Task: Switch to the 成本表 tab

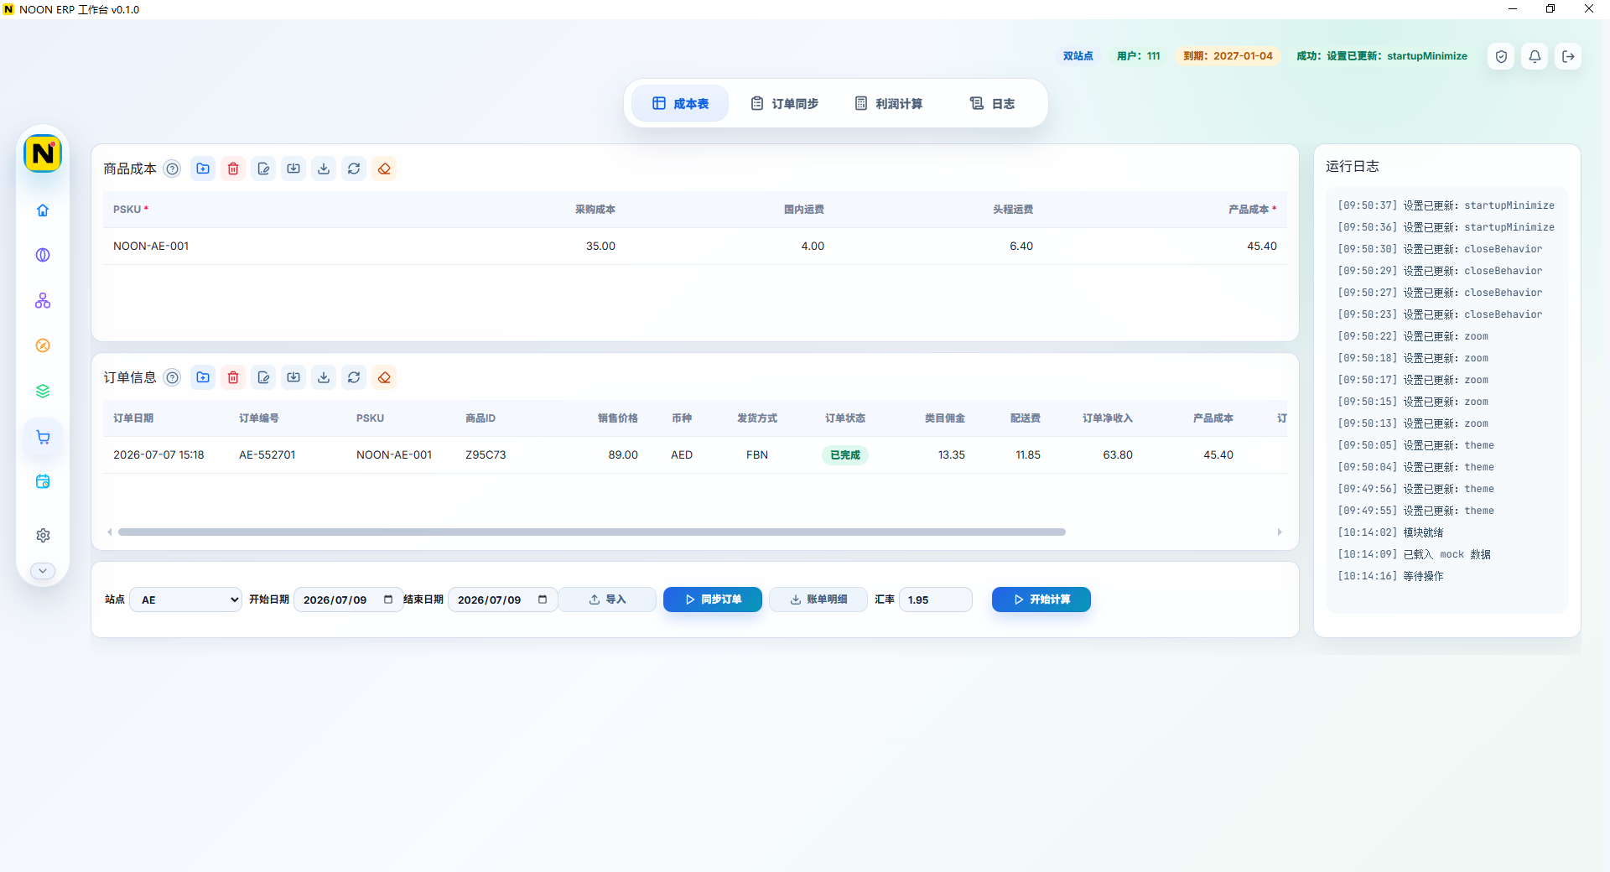Action: (x=680, y=103)
